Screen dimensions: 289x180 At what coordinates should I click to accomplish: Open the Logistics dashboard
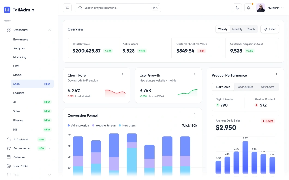click(x=19, y=93)
